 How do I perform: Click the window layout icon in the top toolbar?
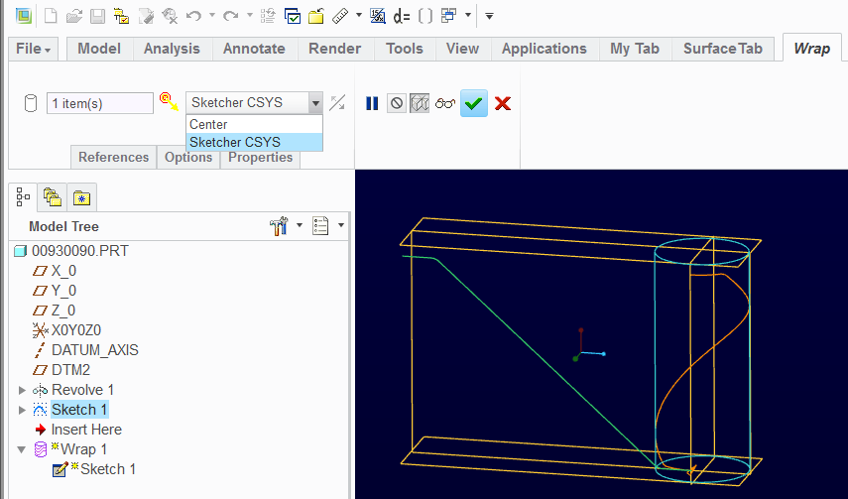[x=449, y=16]
